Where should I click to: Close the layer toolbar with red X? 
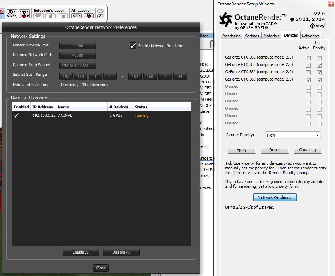[2, 11]
